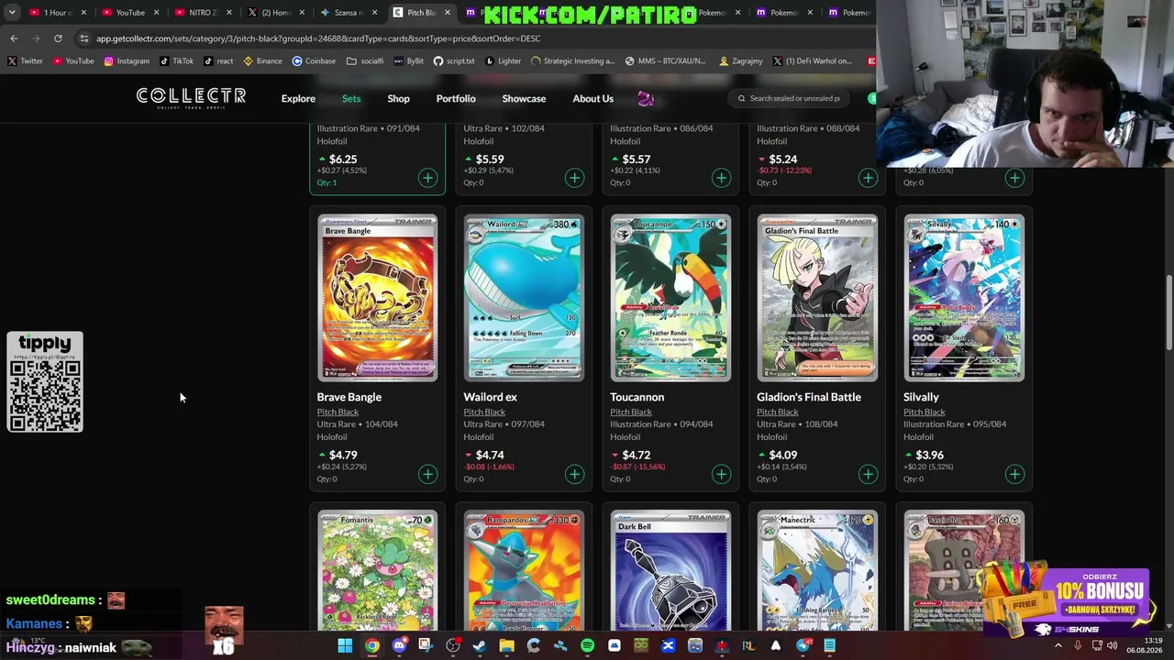Screen dimensions: 1174x660
Task: Go back to the previous page
Action: 14,38
